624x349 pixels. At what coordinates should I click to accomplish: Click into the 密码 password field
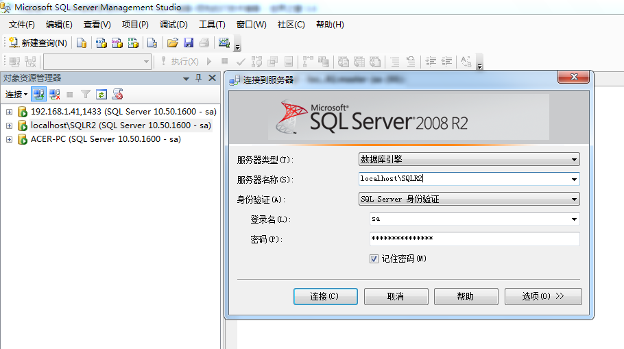[x=475, y=239]
